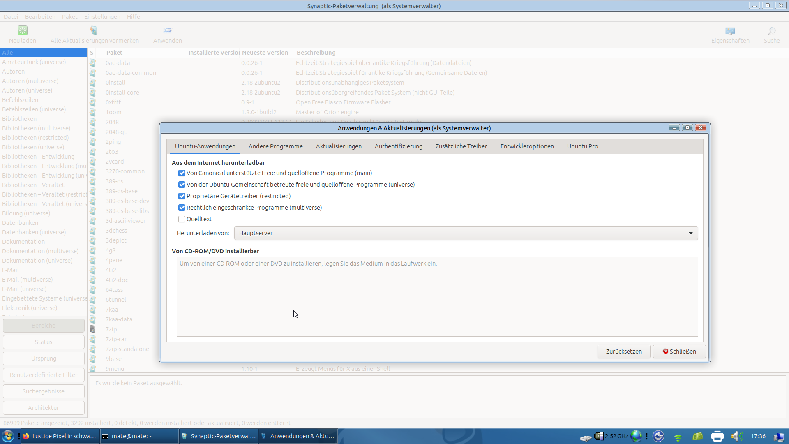Viewport: 789px width, 444px height.
Task: Click the Neueste Version column header
Action: (x=266, y=53)
